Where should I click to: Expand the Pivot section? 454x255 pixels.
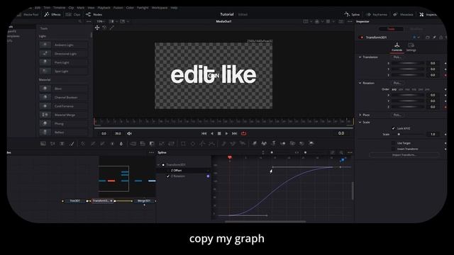click(x=360, y=115)
